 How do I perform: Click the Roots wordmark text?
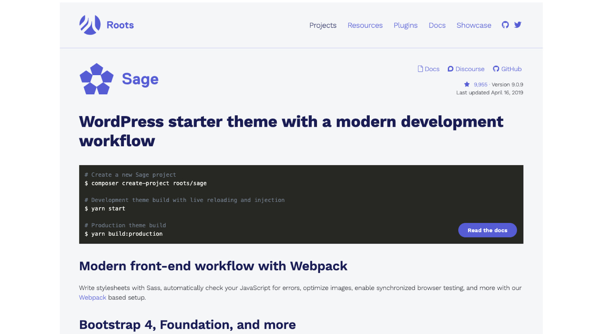tap(120, 25)
